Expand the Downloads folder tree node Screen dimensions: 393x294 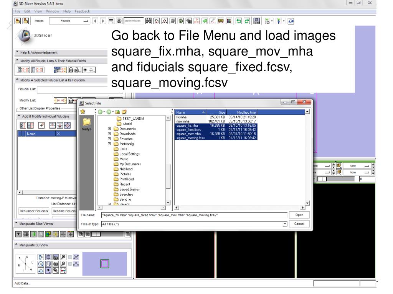pos(109,134)
